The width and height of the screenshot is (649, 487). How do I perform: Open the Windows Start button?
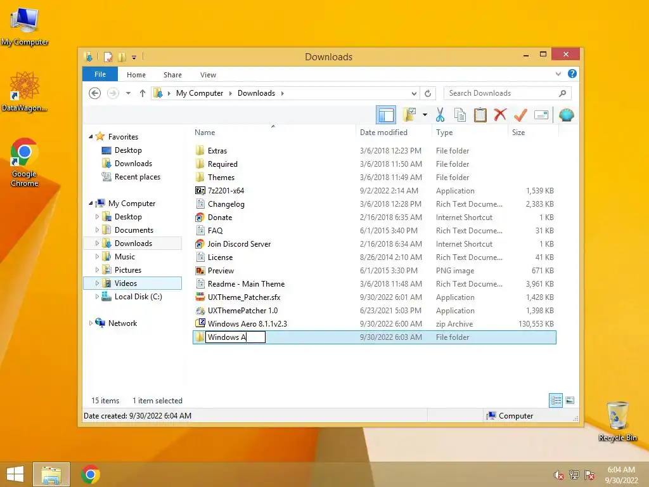click(x=15, y=474)
